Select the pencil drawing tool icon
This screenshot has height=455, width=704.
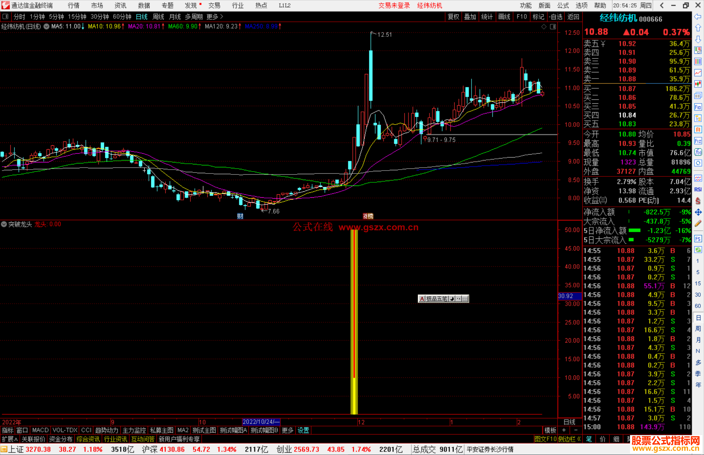[698, 223]
